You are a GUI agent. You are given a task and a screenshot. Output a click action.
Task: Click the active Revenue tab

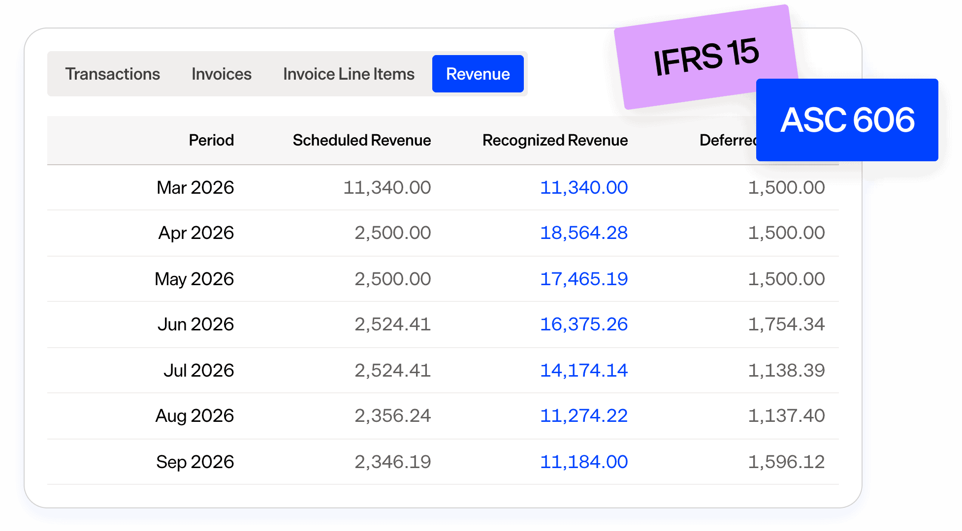(x=478, y=74)
